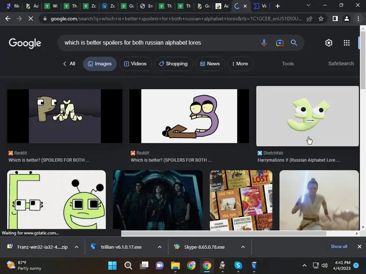Expand trillian-v6.1.0.17.exe download options
This screenshot has width=366, height=274.
[160, 247]
